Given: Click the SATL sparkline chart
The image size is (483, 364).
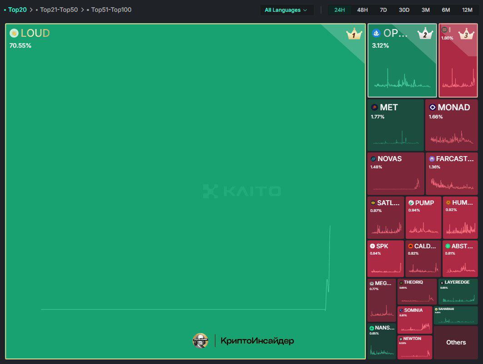Looking at the screenshot, I should pos(386,228).
